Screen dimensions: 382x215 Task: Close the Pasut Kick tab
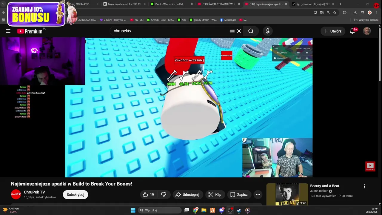pos(192,4)
